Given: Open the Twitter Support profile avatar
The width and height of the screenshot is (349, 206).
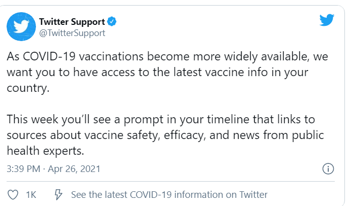Looking at the screenshot, I should pyautogui.click(x=21, y=26).
